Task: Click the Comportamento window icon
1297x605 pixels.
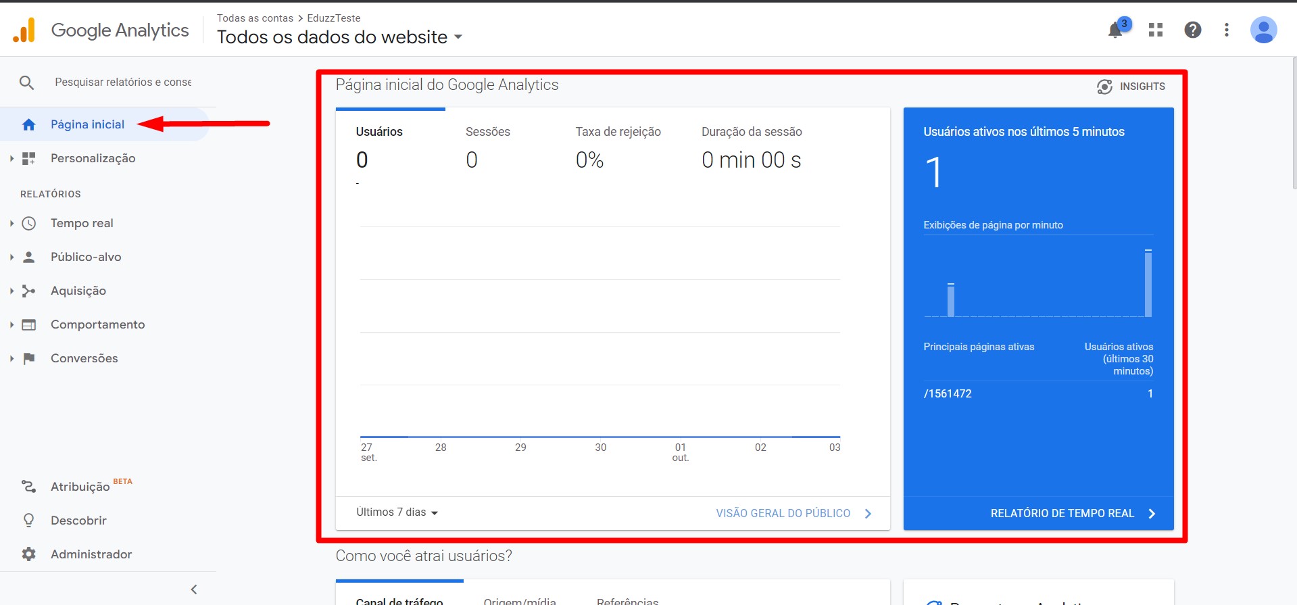Action: (28, 324)
